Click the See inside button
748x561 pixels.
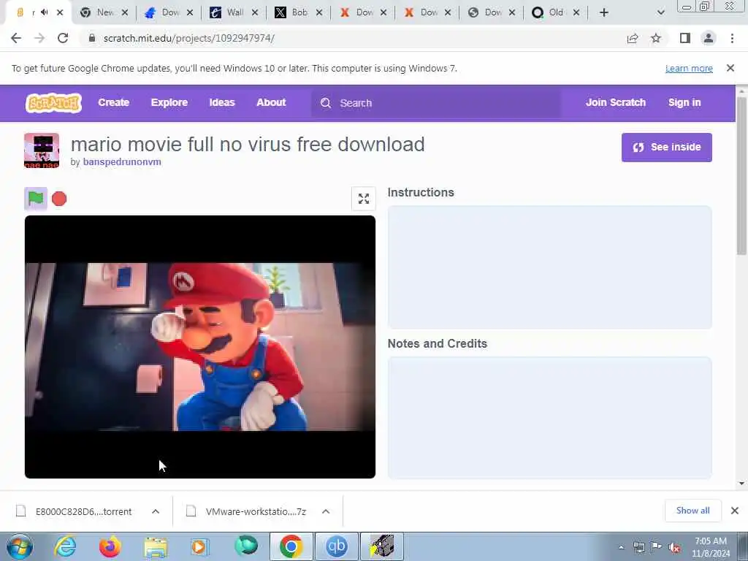[666, 148]
